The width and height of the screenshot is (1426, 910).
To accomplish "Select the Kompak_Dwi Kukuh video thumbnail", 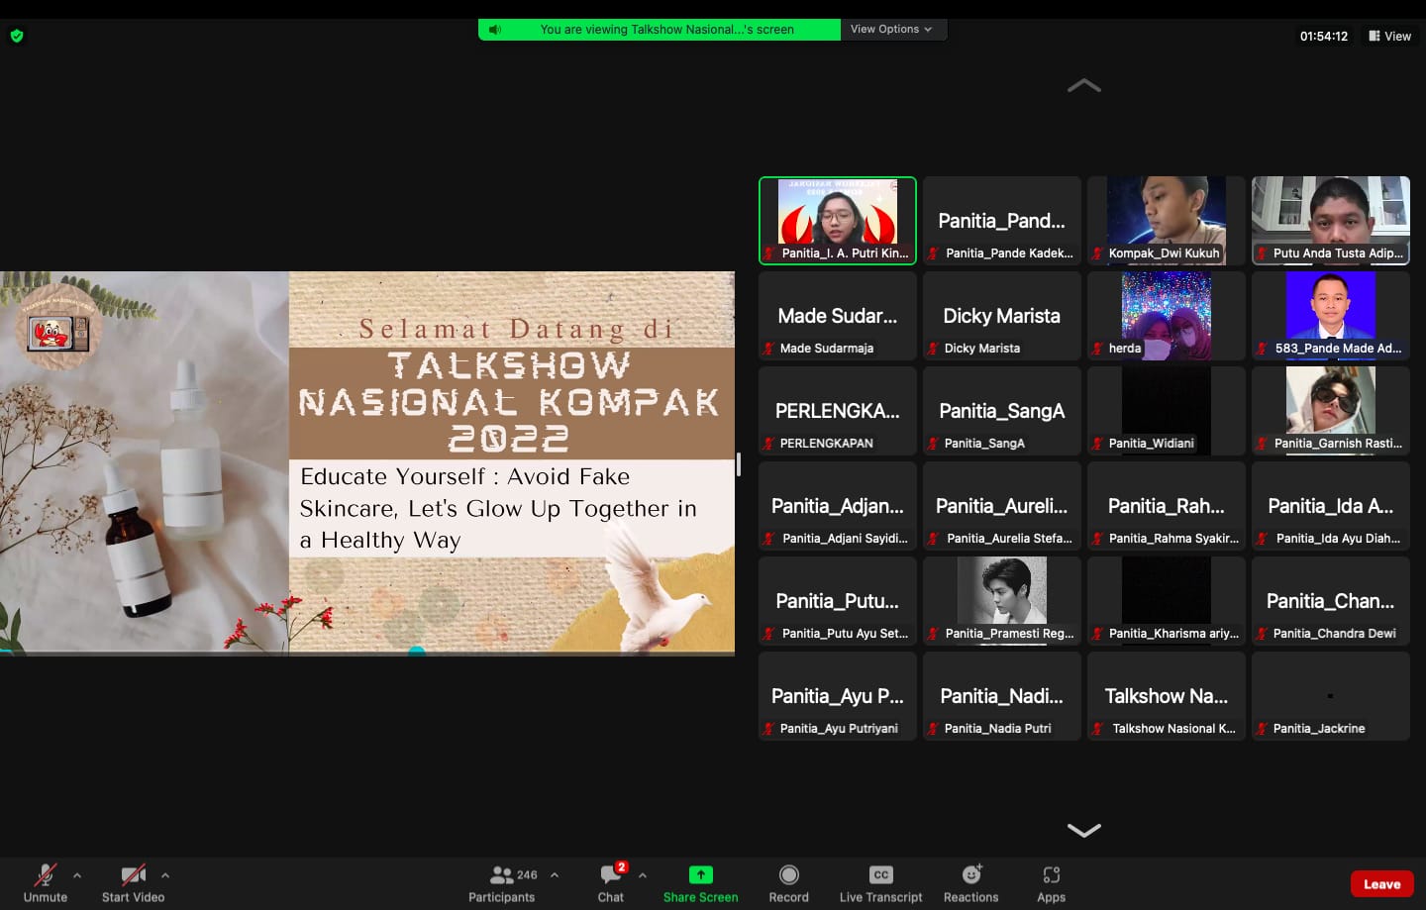I will pos(1166,220).
